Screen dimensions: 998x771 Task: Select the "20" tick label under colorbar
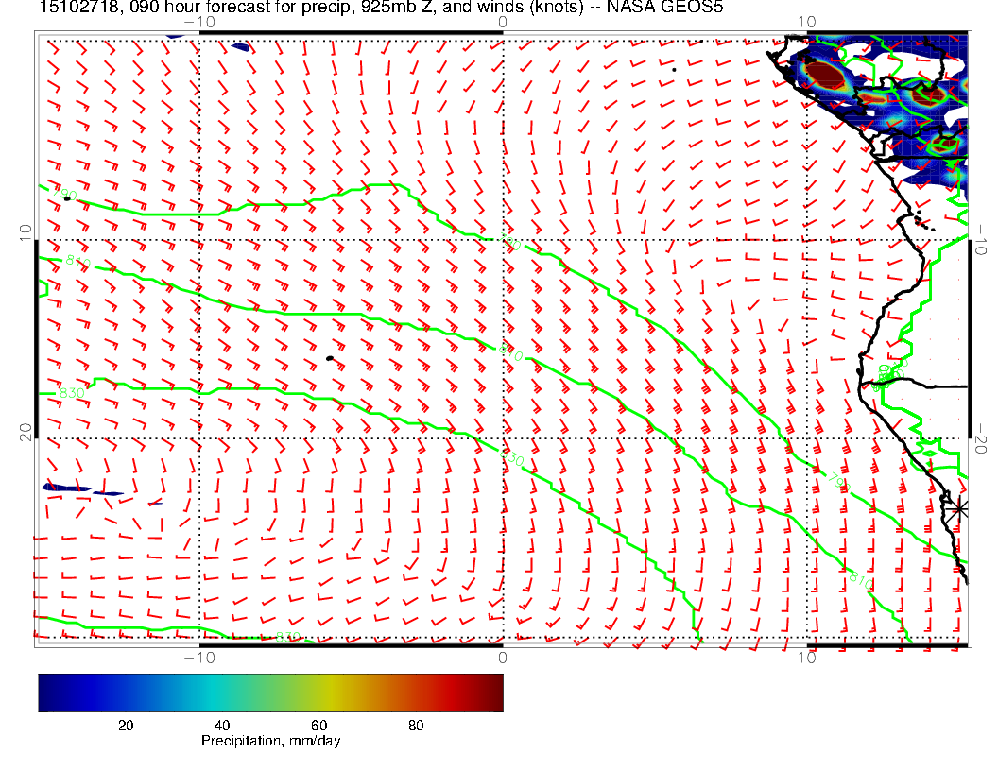pos(125,726)
